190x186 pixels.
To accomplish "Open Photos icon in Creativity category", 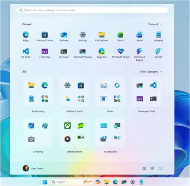I will point(31,125).
